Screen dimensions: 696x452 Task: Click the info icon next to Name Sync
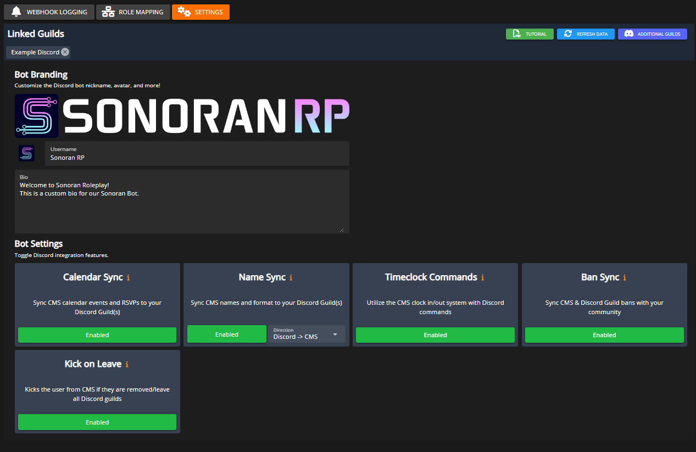291,278
